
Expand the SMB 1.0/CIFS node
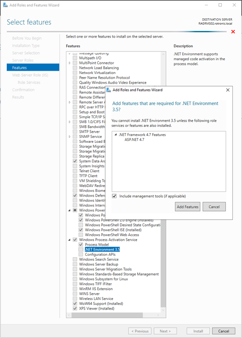click(69, 122)
